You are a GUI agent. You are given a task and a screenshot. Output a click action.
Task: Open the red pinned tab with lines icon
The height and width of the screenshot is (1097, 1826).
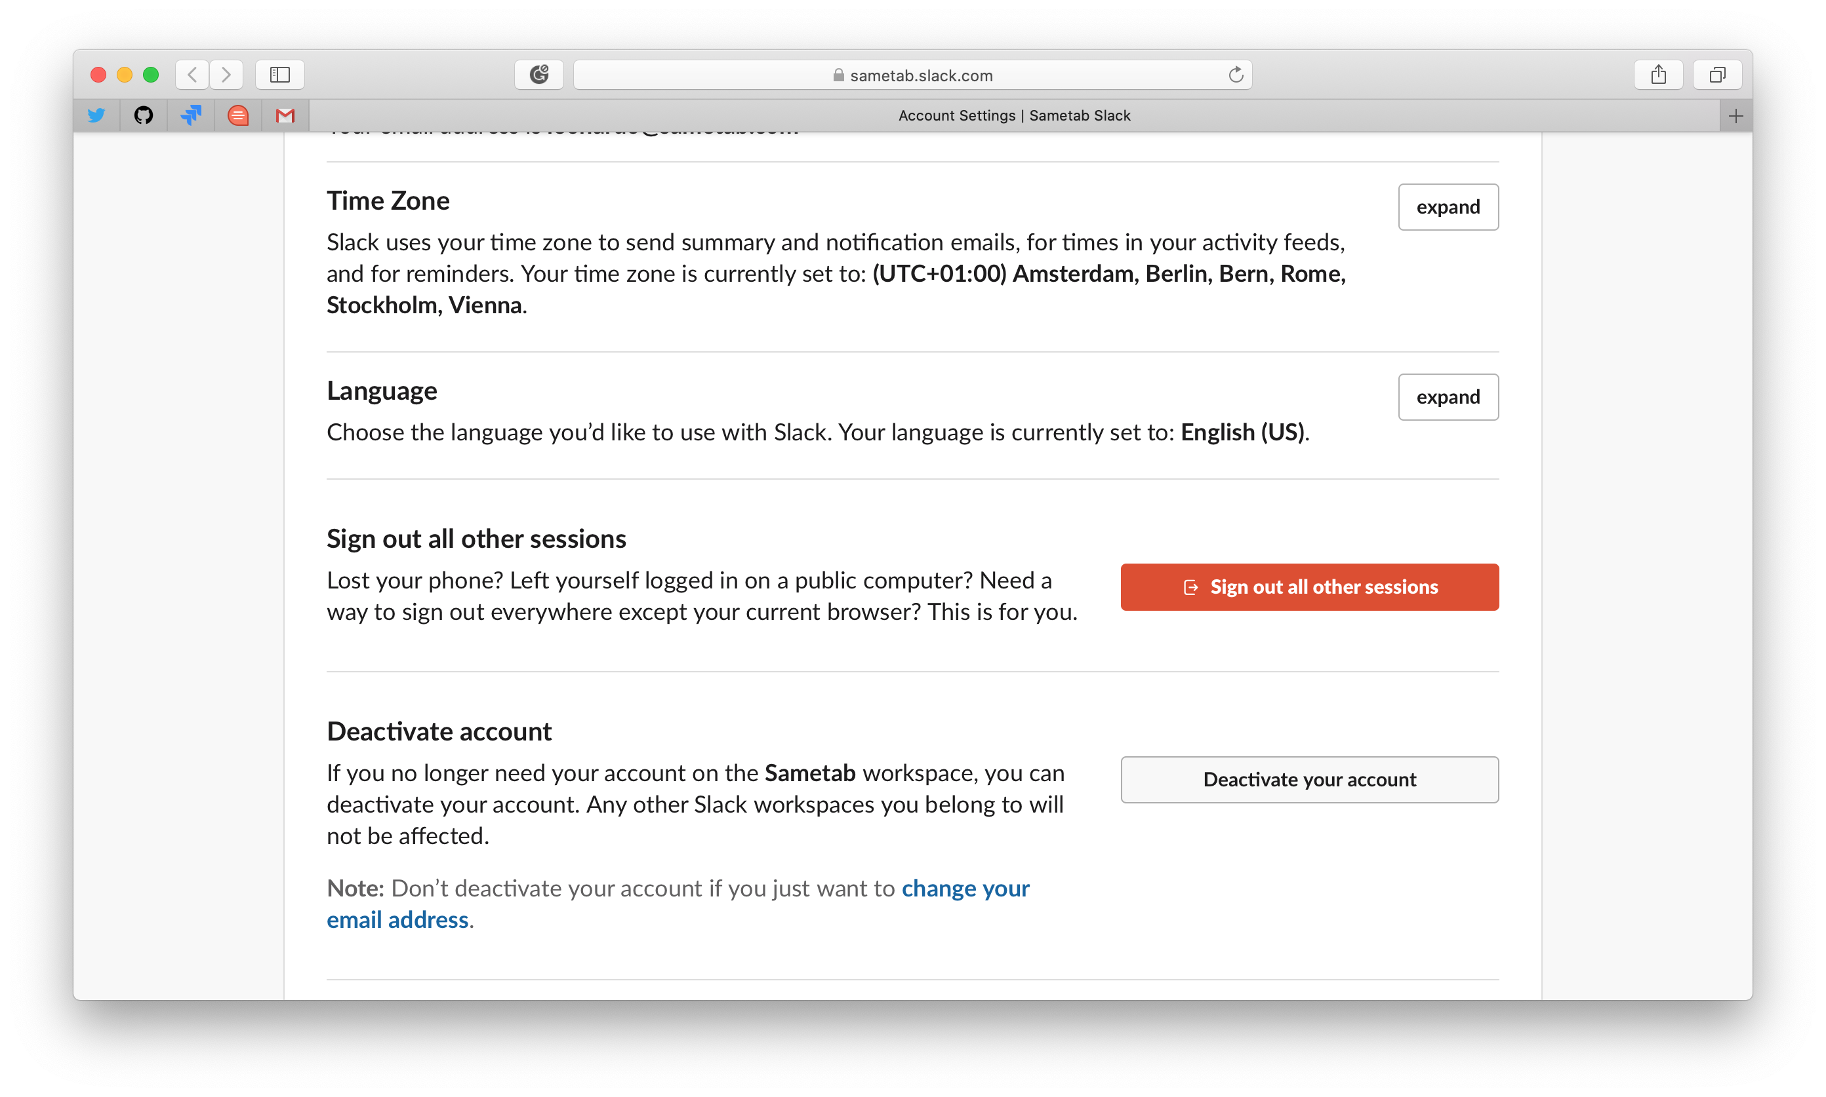pyautogui.click(x=237, y=115)
